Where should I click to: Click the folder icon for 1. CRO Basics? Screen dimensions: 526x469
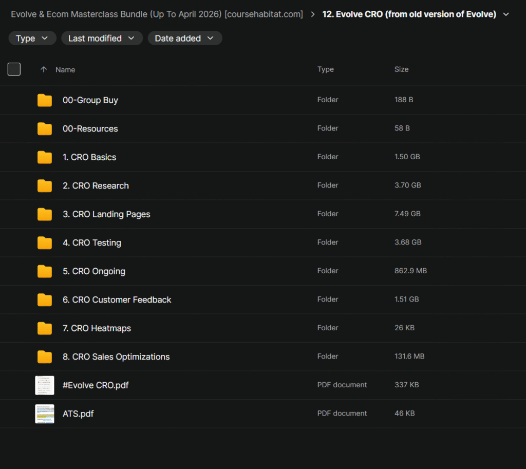(45, 157)
